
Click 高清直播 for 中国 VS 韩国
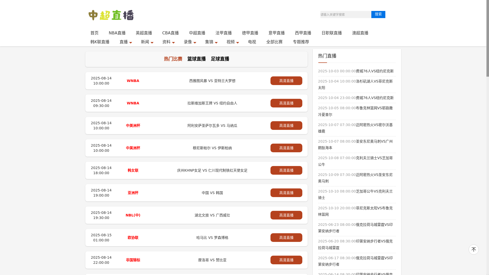click(286, 193)
